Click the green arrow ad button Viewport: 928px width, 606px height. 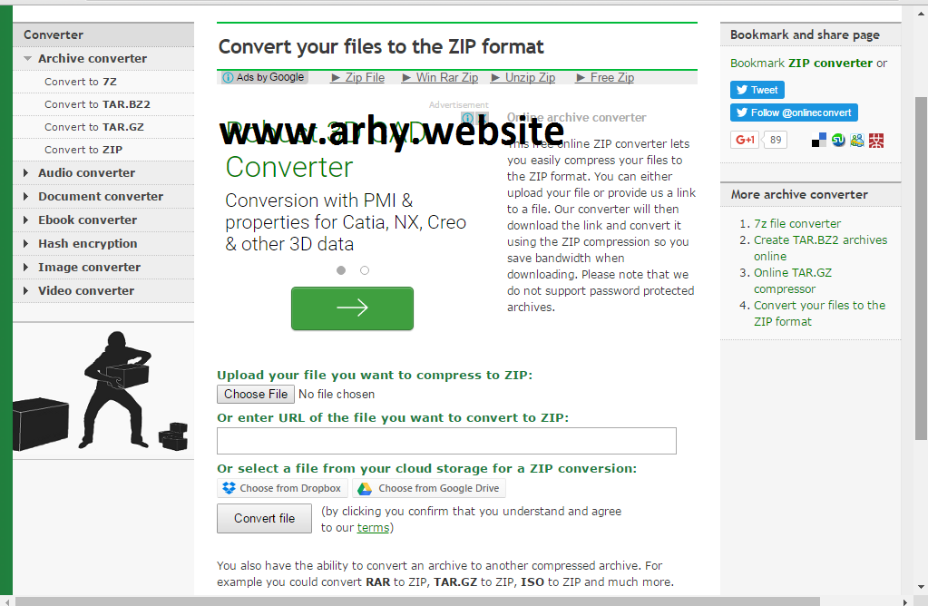tap(352, 308)
